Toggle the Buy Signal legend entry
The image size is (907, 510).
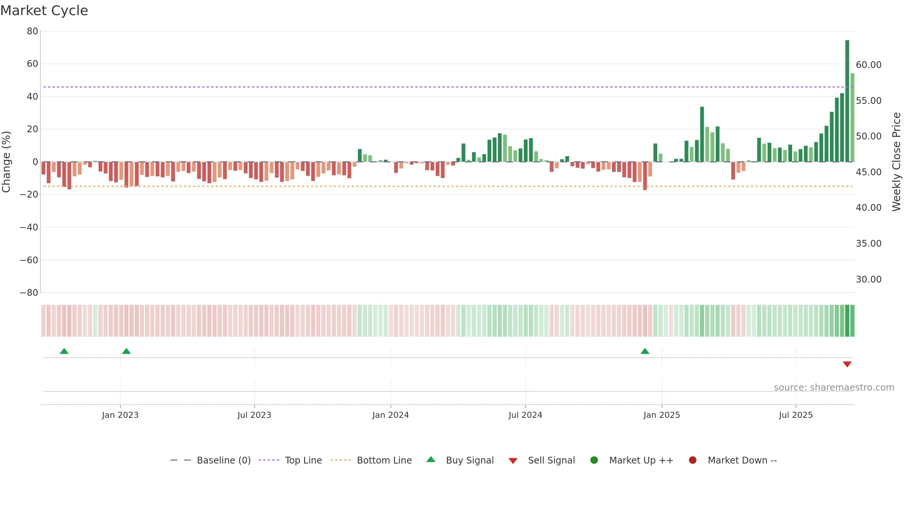tap(460, 460)
